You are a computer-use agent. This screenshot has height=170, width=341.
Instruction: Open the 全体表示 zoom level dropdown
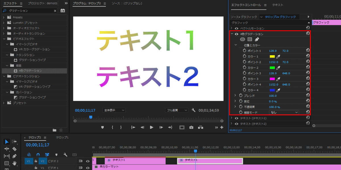click(114, 110)
